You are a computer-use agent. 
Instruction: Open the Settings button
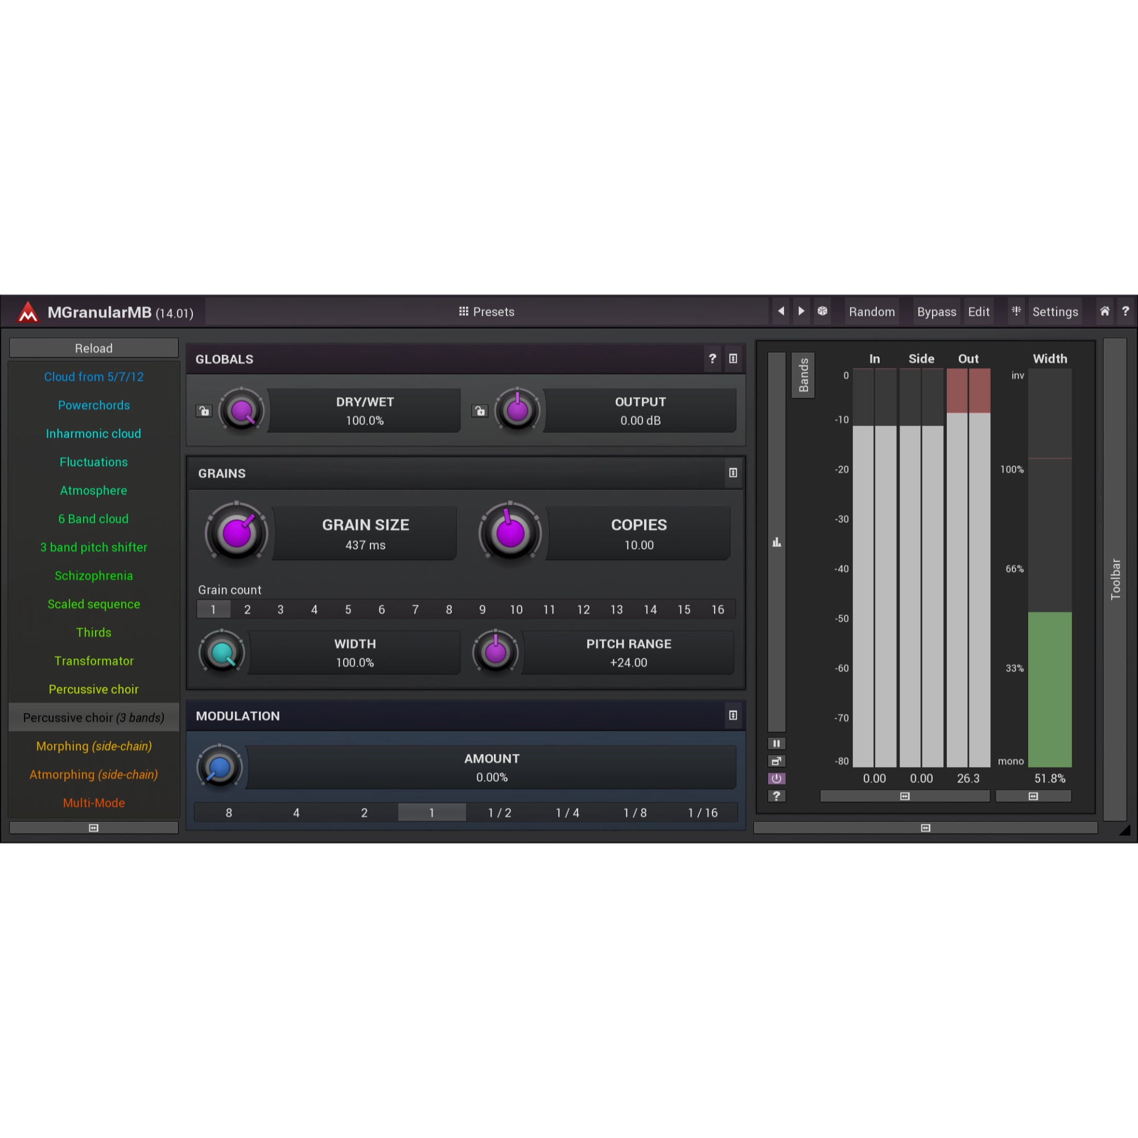(1055, 312)
